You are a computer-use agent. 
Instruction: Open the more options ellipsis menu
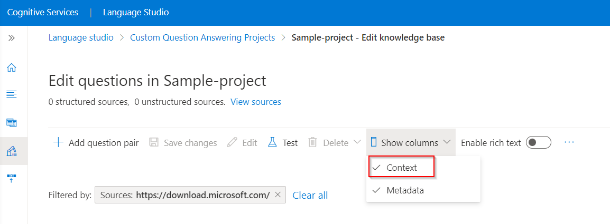tap(569, 142)
